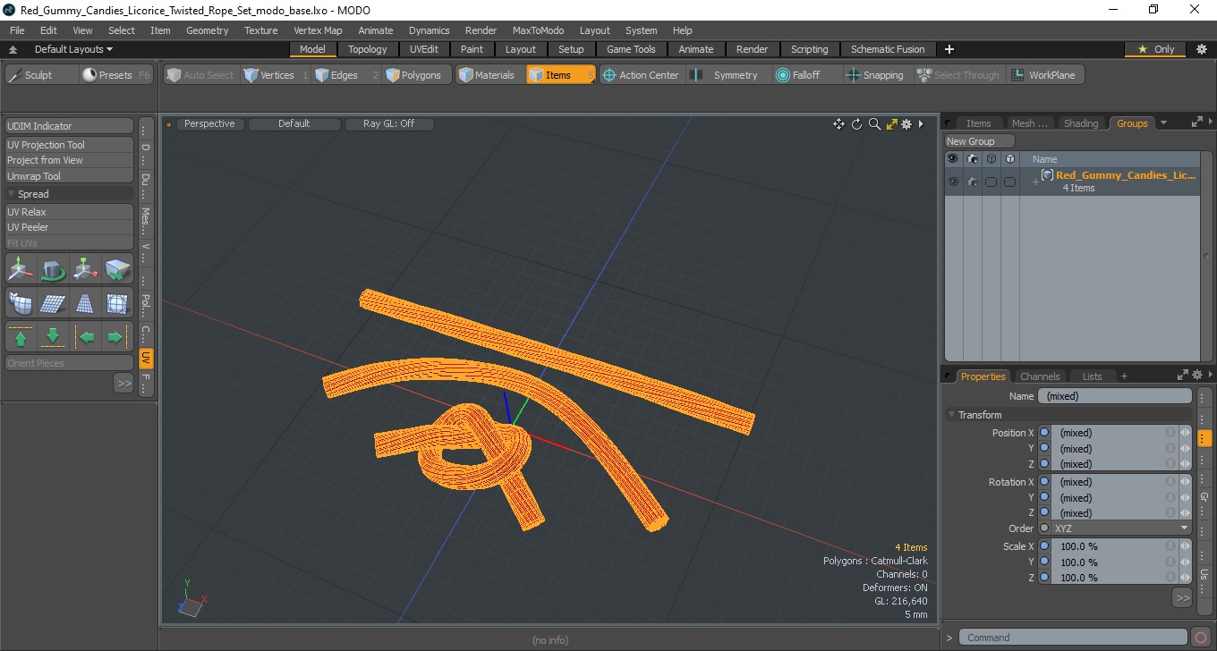This screenshot has width=1217, height=651.
Task: Select the UV move transform tool icon
Action: click(x=21, y=268)
